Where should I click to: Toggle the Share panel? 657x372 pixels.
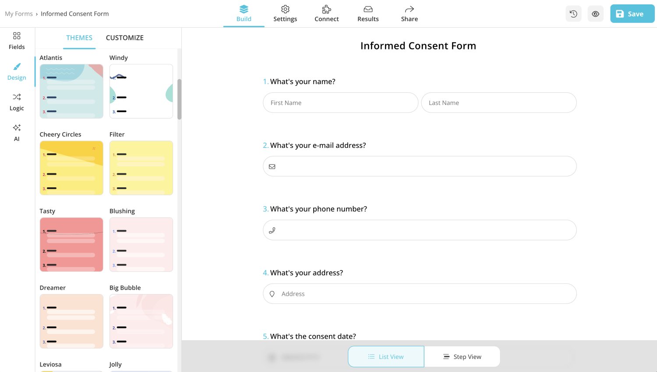[x=409, y=14]
